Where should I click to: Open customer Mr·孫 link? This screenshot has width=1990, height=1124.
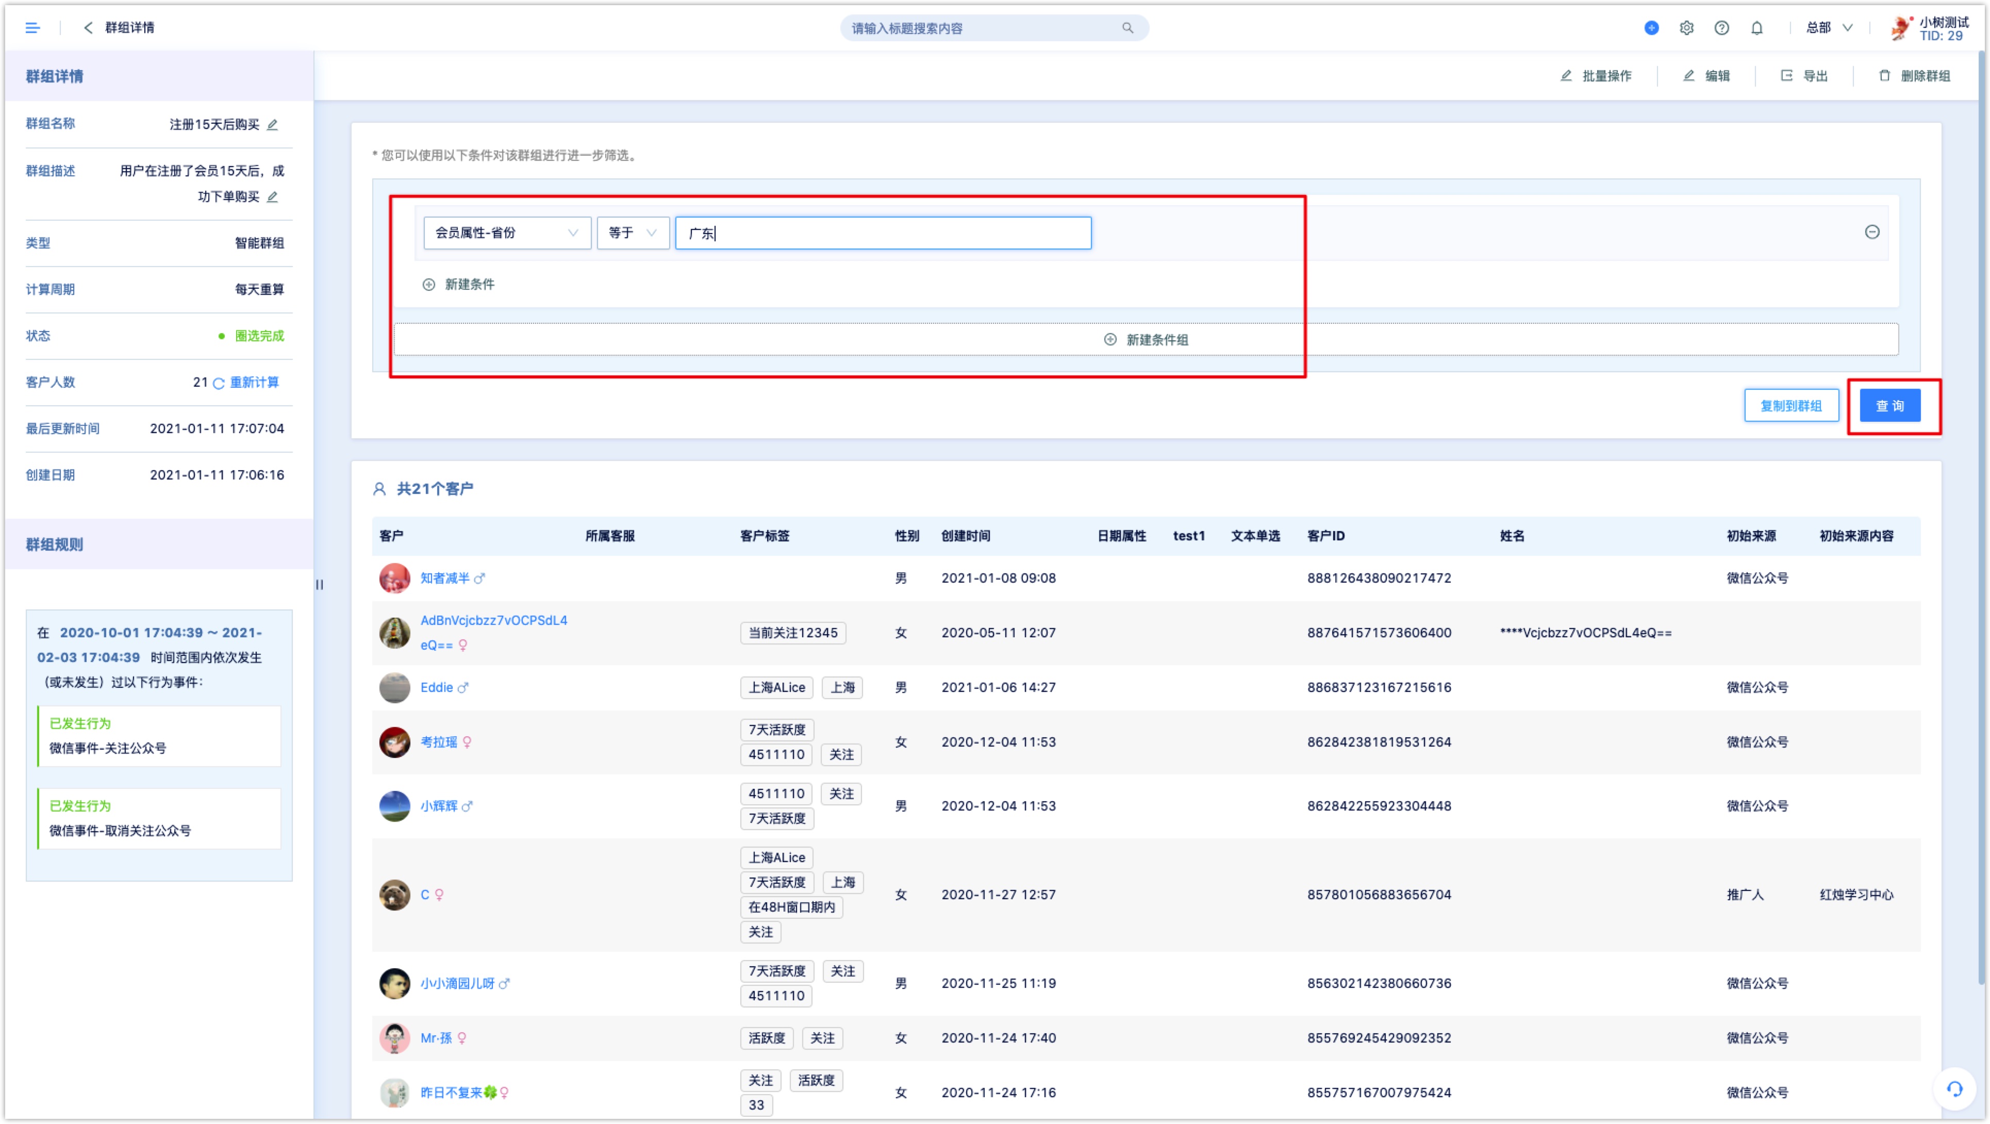436,1038
